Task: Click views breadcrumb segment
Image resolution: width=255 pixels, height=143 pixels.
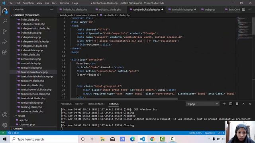Action: [93, 15]
